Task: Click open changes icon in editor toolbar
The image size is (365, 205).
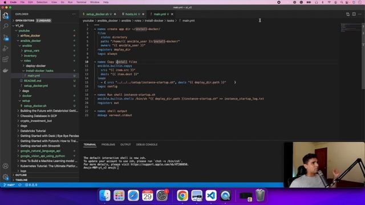Action: coord(348,14)
